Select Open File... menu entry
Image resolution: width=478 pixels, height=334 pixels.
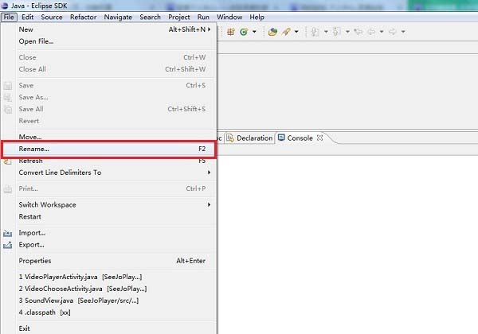tap(109, 41)
